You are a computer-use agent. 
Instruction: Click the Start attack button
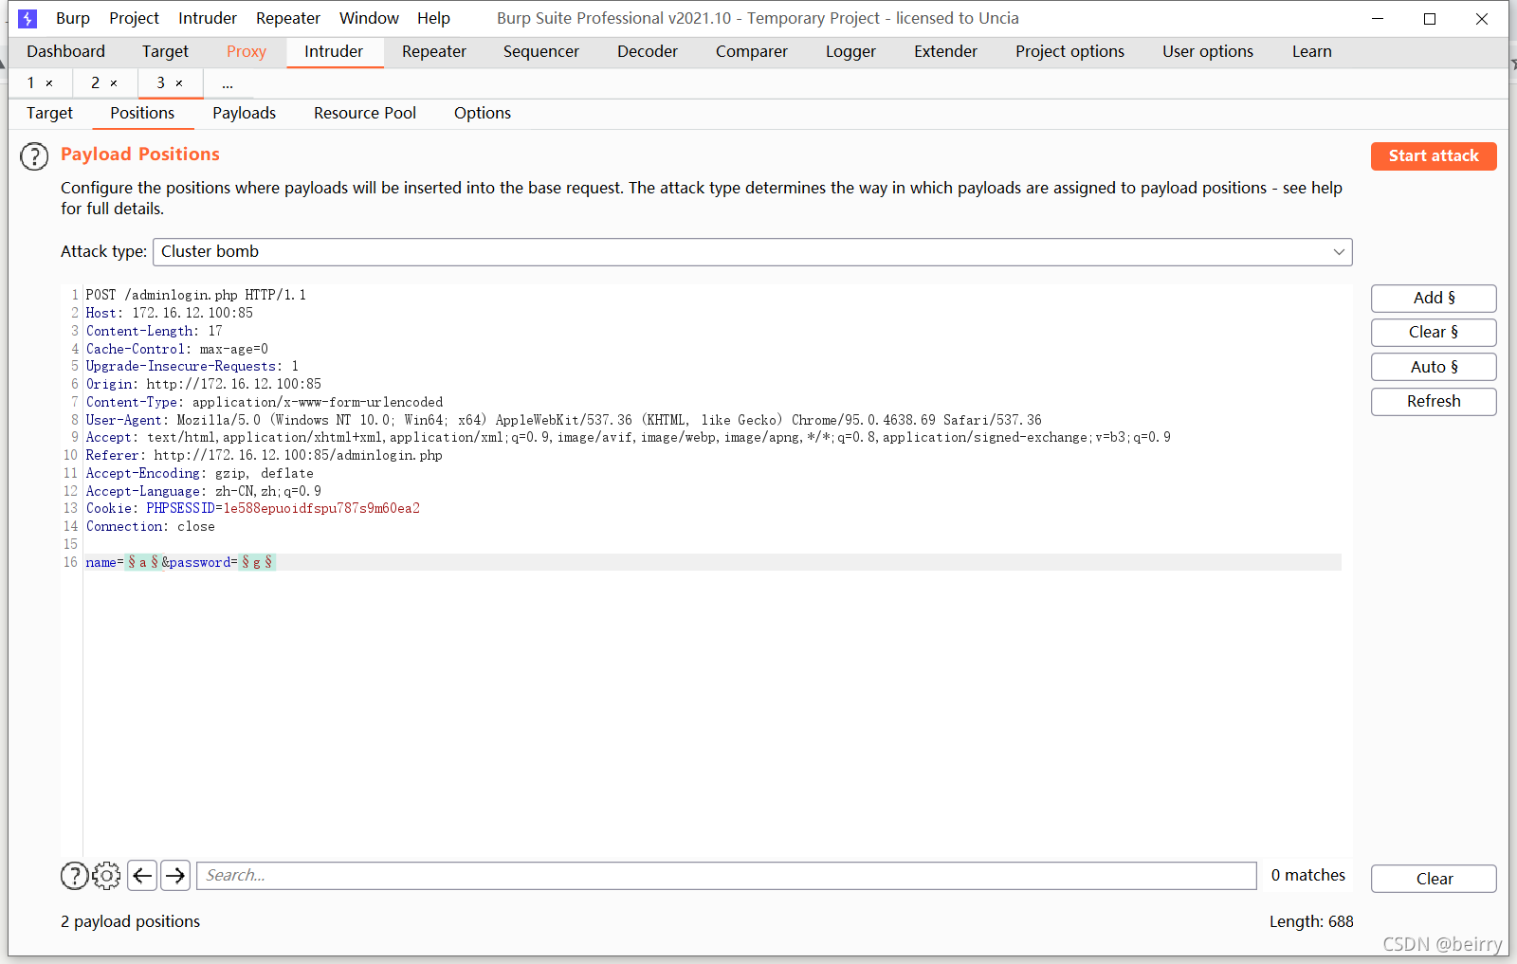(x=1434, y=156)
